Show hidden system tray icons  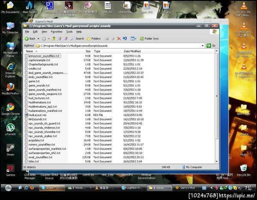click(x=212, y=188)
